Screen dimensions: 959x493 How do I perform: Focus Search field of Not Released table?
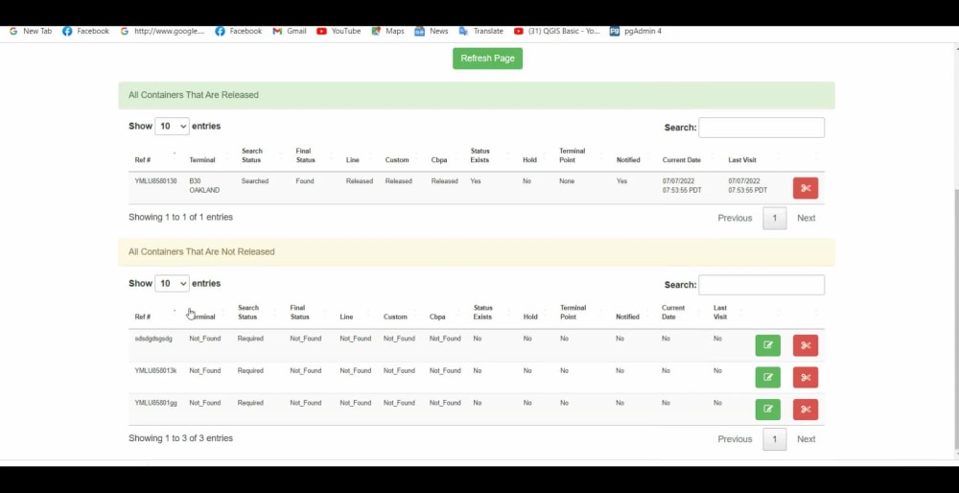761,285
